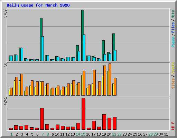Click the red KB bar for day 20
This screenshot has width=177, height=138.
[x=109, y=124]
